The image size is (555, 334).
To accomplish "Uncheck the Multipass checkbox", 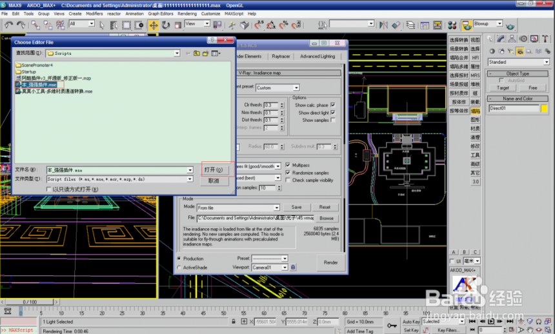I will tap(288, 165).
